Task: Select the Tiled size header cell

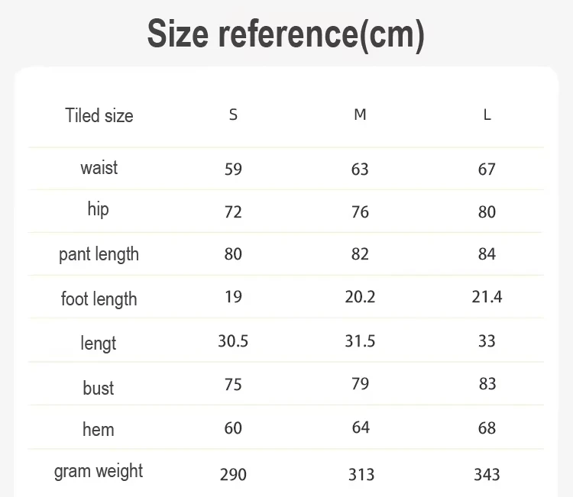Action: tap(99, 116)
